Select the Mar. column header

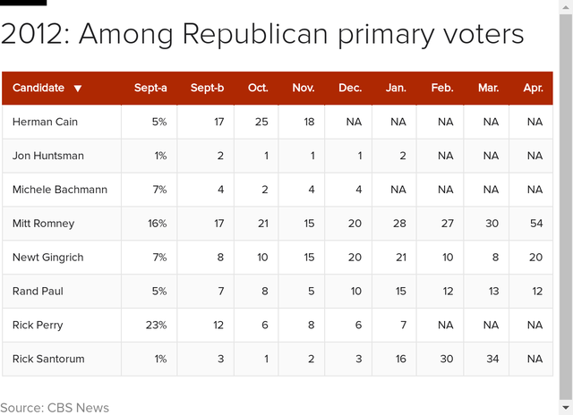(488, 88)
